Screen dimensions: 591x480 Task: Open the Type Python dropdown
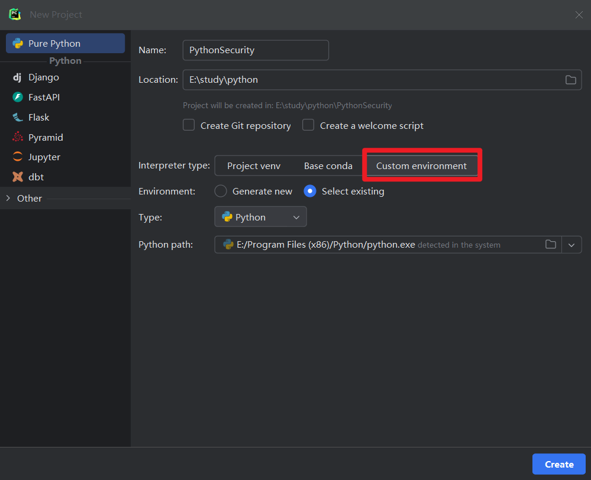pyautogui.click(x=260, y=217)
